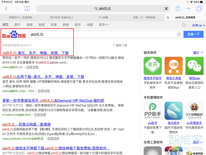The height and width of the screenshot is (155, 206).
Task: Open the 微信分身版 link
Action: click(173, 78)
